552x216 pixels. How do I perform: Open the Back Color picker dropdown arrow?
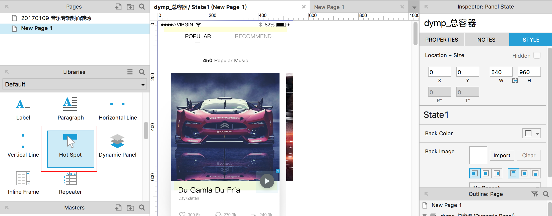(537, 134)
